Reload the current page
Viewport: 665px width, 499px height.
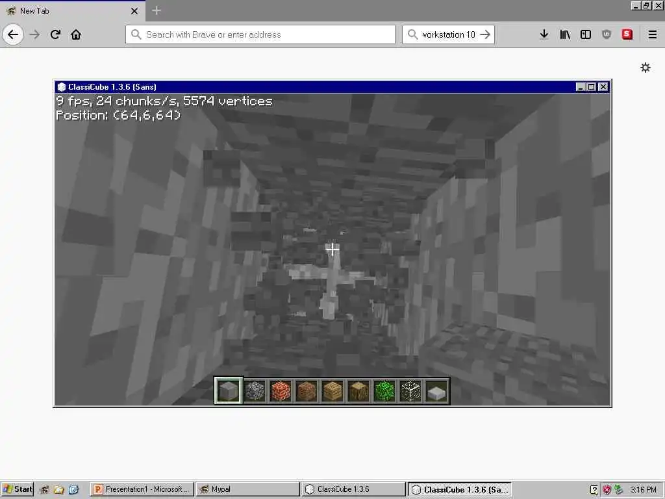point(55,34)
